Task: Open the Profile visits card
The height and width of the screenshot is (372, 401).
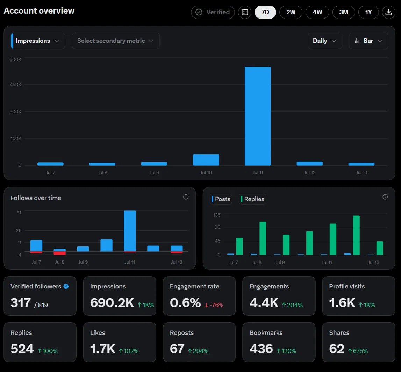Action: tap(359, 296)
